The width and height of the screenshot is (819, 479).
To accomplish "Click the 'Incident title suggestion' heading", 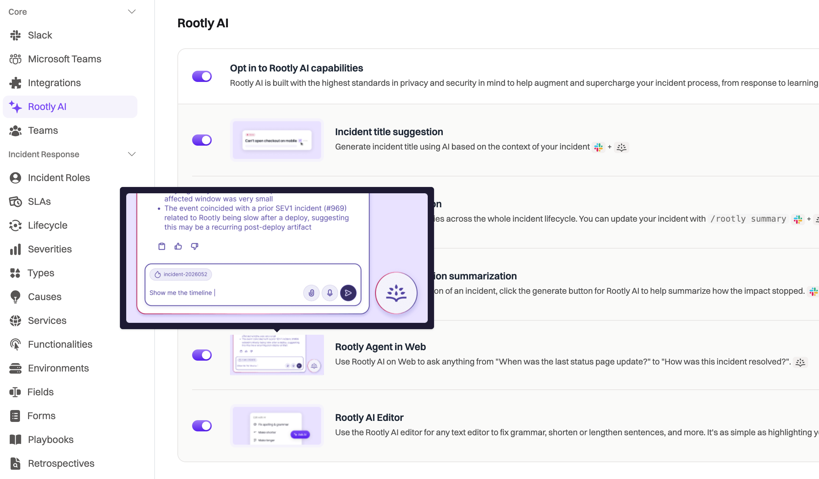I will pos(389,132).
